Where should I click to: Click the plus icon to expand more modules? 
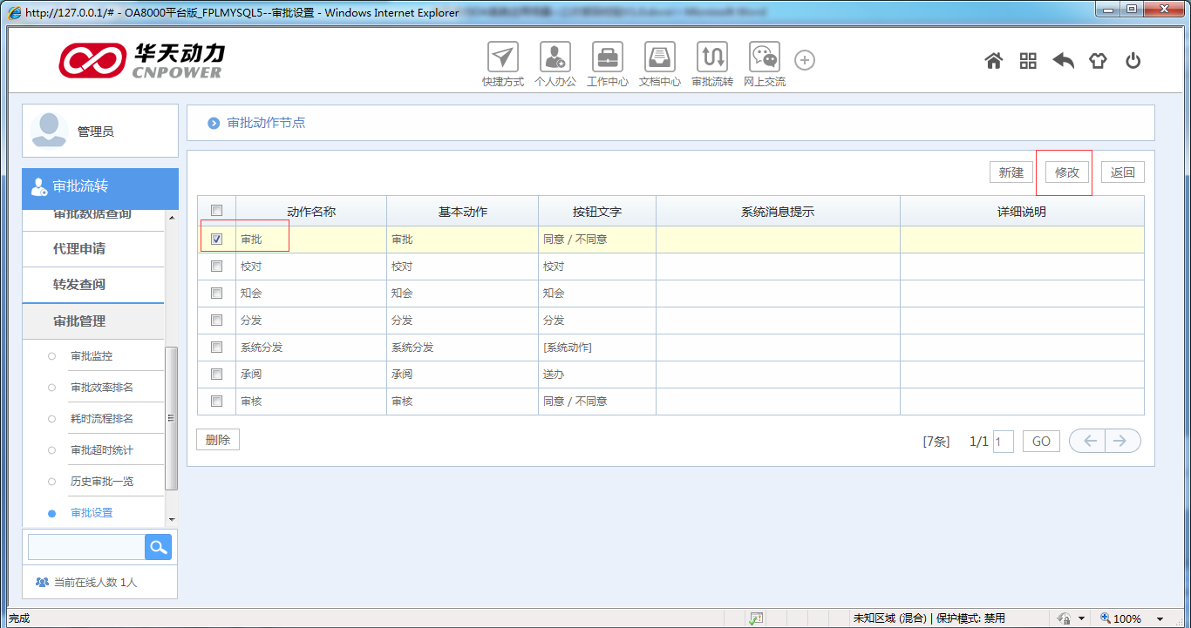pos(804,61)
